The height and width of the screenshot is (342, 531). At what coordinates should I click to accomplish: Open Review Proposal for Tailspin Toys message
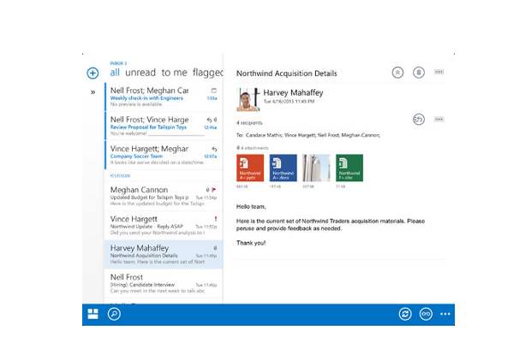click(164, 126)
